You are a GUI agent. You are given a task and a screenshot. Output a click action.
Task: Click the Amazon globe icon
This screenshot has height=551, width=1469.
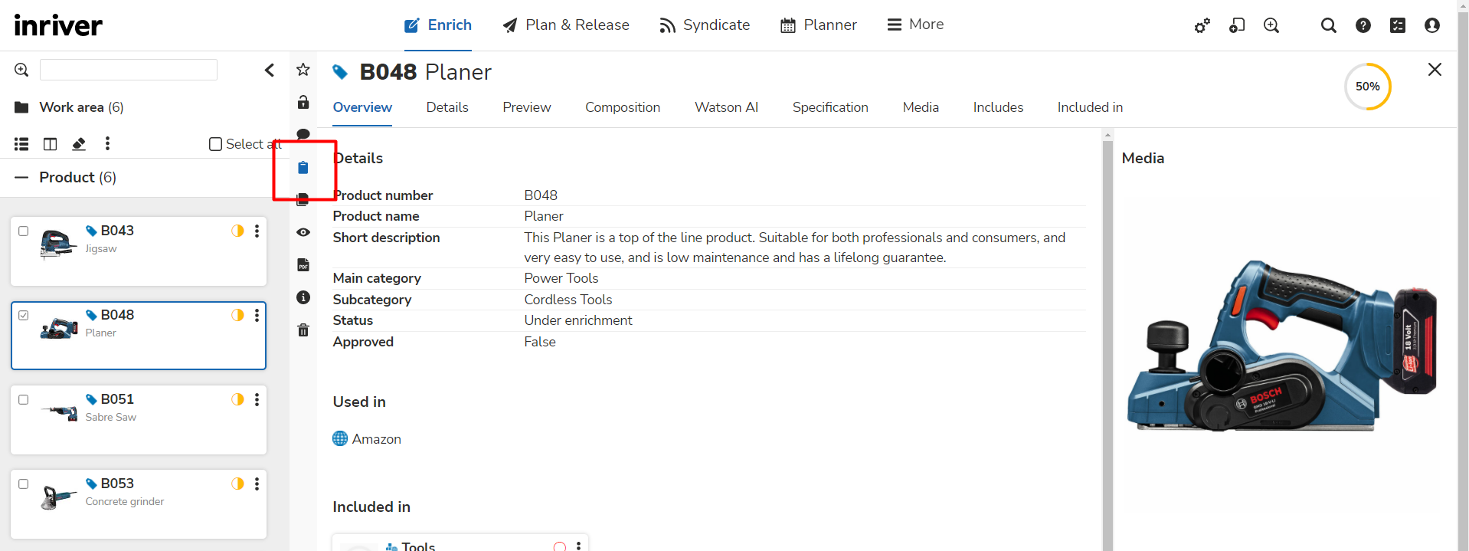tap(340, 438)
